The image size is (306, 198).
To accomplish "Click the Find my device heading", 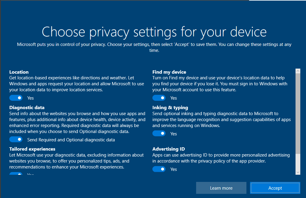I will coord(169,72).
